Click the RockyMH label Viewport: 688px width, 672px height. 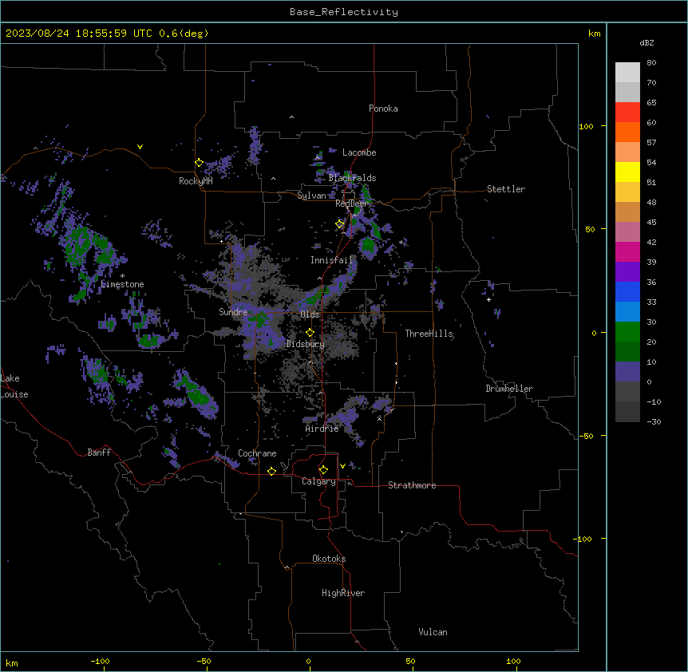point(196,181)
